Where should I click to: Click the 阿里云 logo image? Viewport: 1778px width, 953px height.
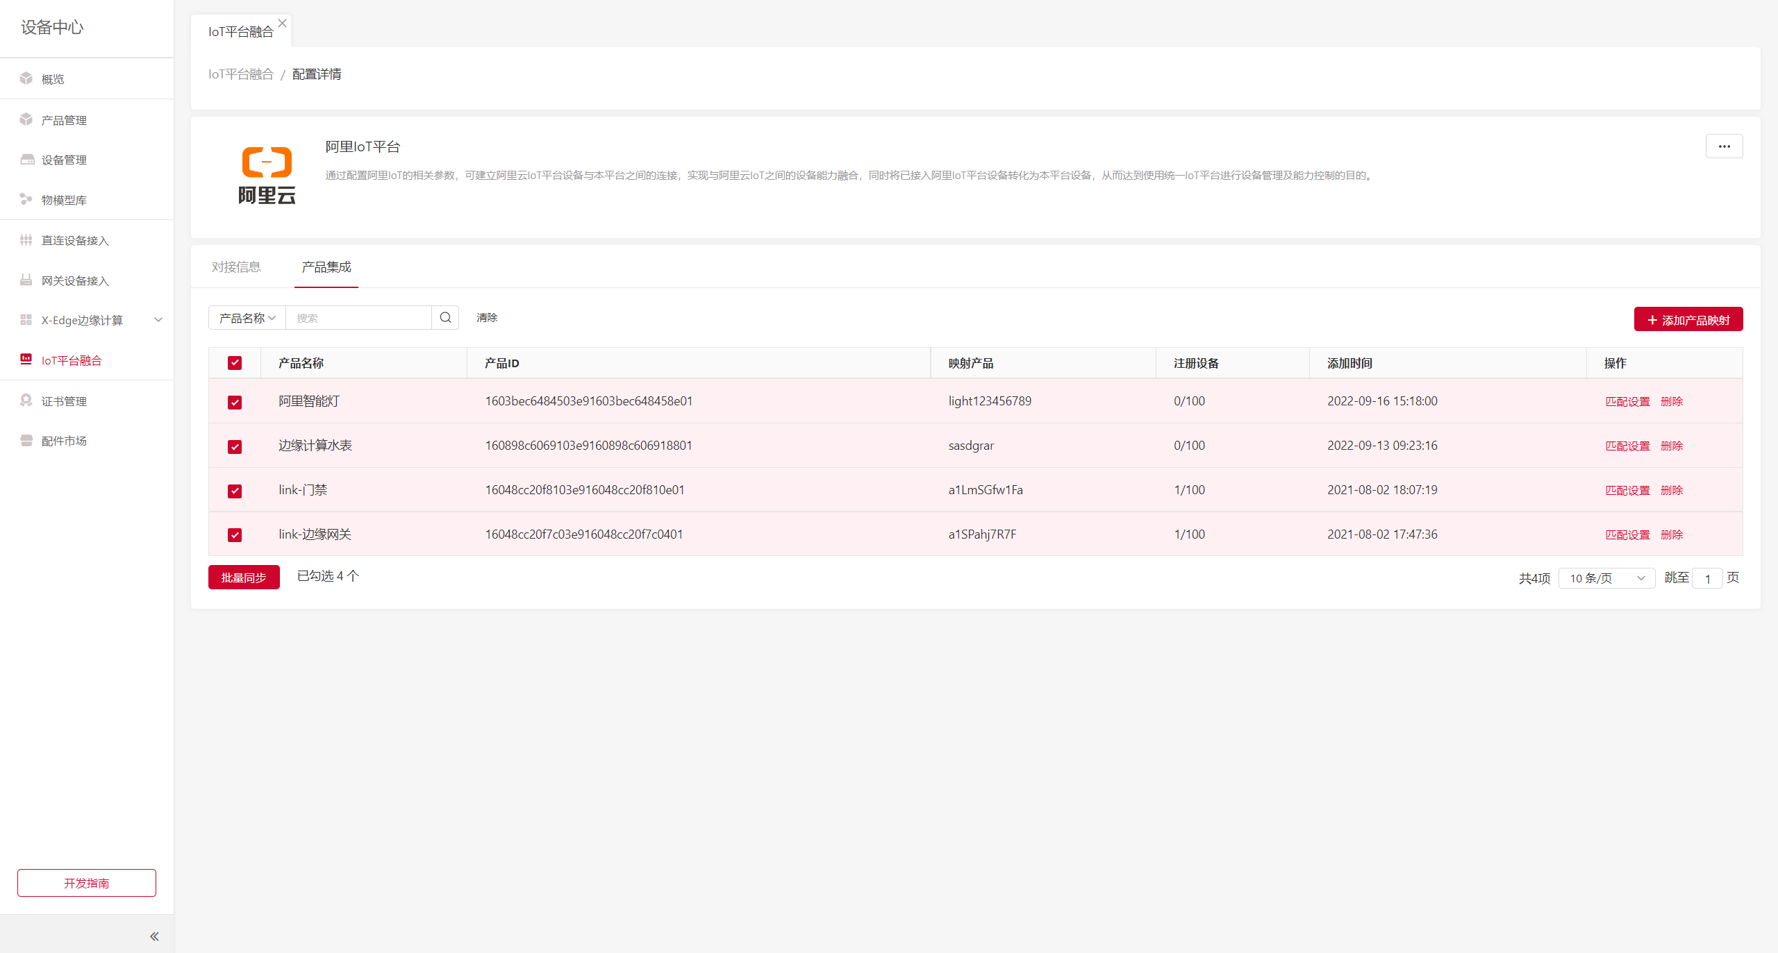click(267, 175)
